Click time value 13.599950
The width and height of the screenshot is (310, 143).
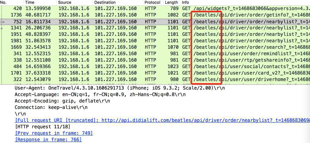pos(38,9)
